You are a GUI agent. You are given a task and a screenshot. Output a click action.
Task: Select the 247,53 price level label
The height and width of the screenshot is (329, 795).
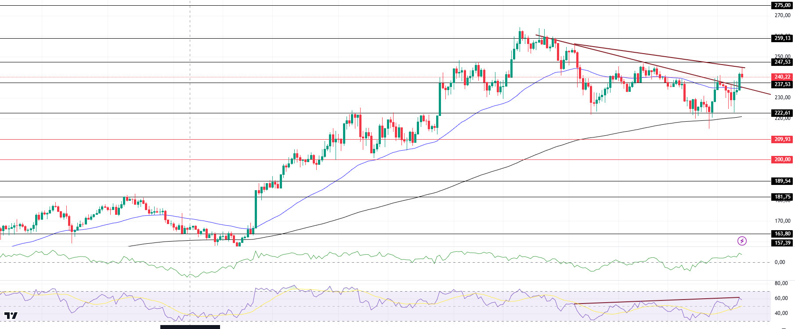782,62
